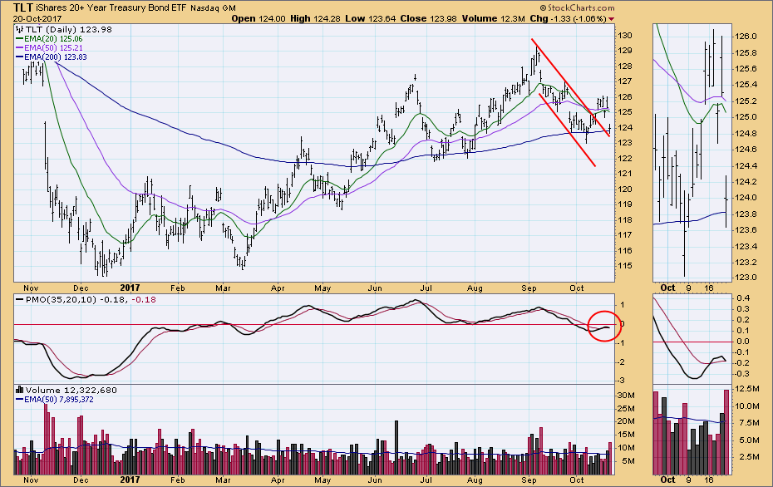This screenshot has width=773, height=487.
Task: Click the 30M volume axis label
Action: pyautogui.click(x=626, y=396)
